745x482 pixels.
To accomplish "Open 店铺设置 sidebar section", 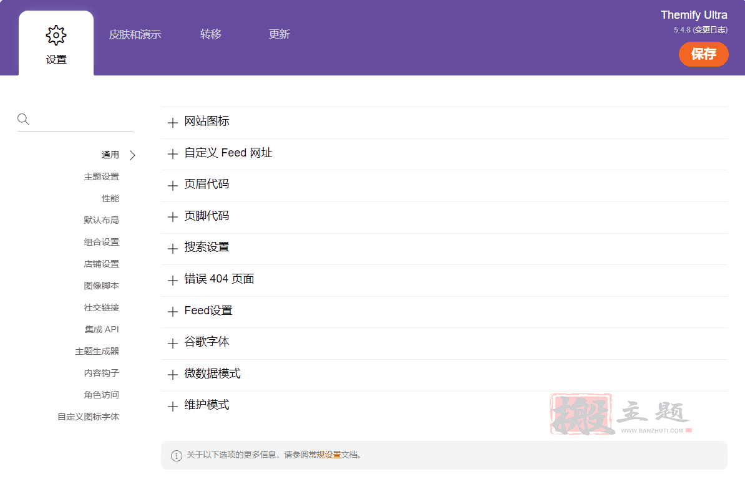I will pyautogui.click(x=101, y=264).
